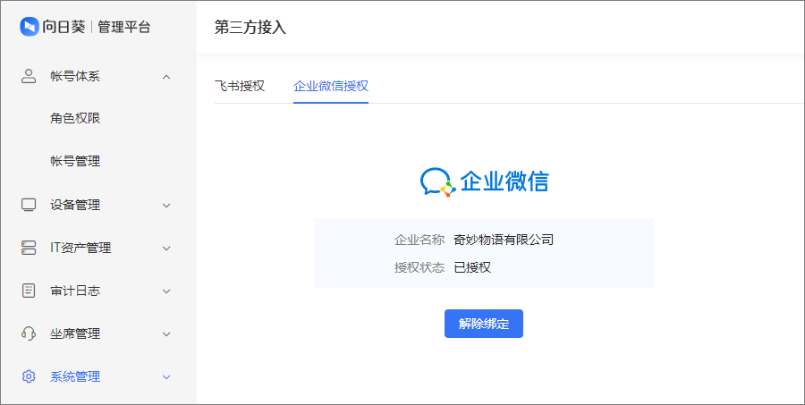Open the 系统管理 menu label
Screen dimensions: 805x405
click(75, 376)
